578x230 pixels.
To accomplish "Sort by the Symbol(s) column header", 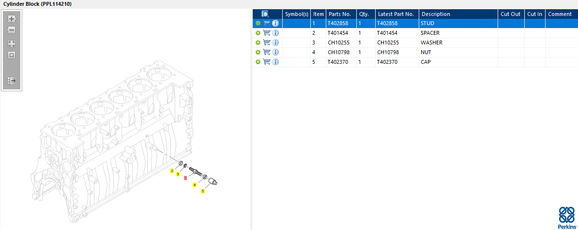I will coord(297,14).
